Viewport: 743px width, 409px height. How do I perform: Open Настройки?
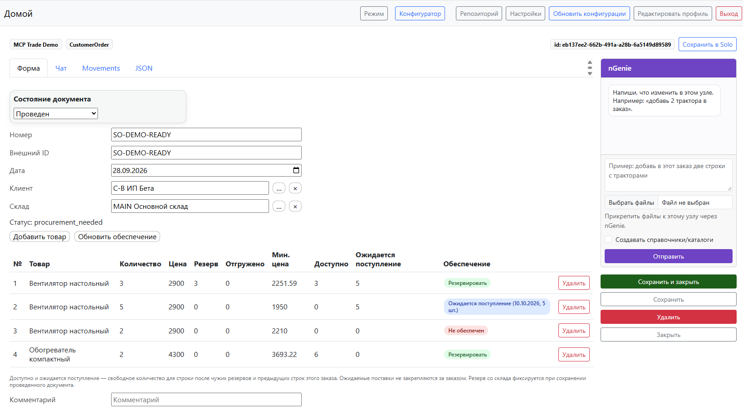[526, 14]
